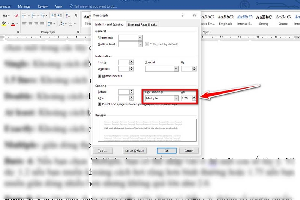Open the Text Highlight Color dropdown arrow
This screenshot has width=300, height=200.
8,24
